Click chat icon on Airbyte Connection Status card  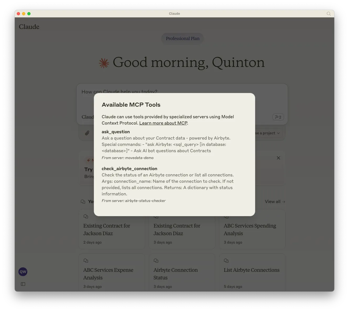click(156, 261)
